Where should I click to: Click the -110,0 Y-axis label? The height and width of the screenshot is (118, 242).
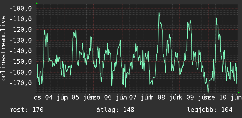click(21, 19)
